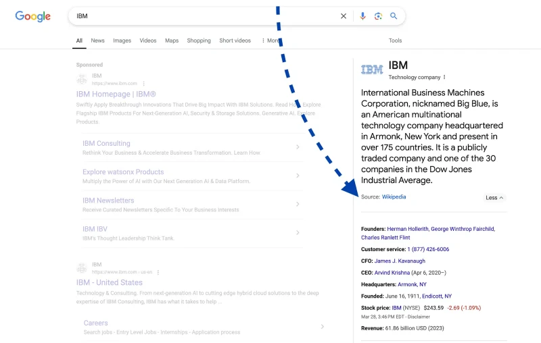The height and width of the screenshot is (343, 541).
Task: Clear the search box with the X icon
Action: 344,16
